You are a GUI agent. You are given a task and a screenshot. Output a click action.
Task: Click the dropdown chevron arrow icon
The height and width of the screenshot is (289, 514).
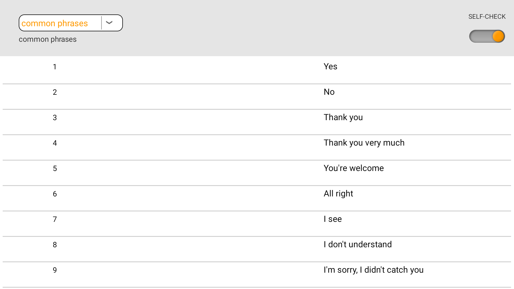pyautogui.click(x=109, y=23)
